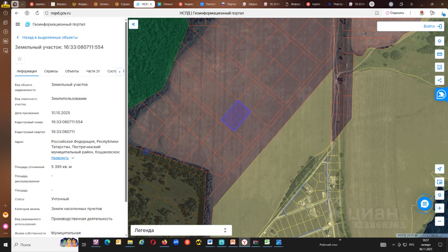
Task: Add land plot to favorites with star
Action: pos(20,59)
